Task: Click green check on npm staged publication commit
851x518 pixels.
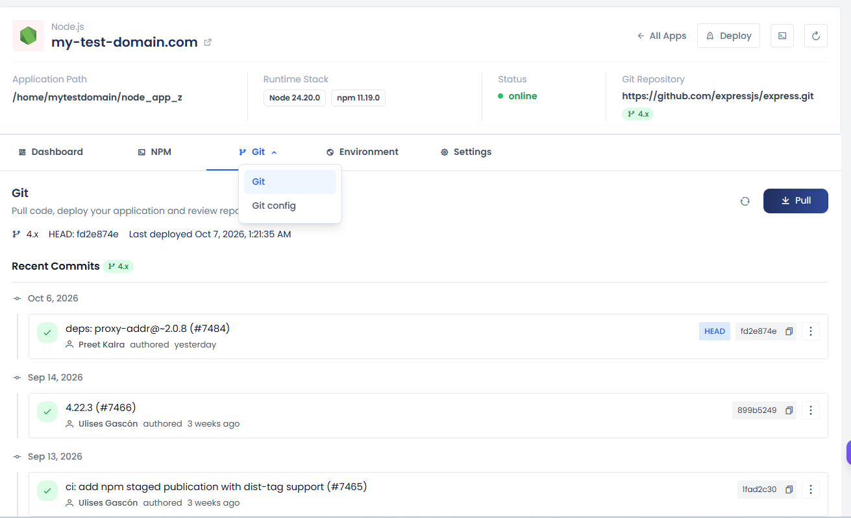Action: coord(47,491)
